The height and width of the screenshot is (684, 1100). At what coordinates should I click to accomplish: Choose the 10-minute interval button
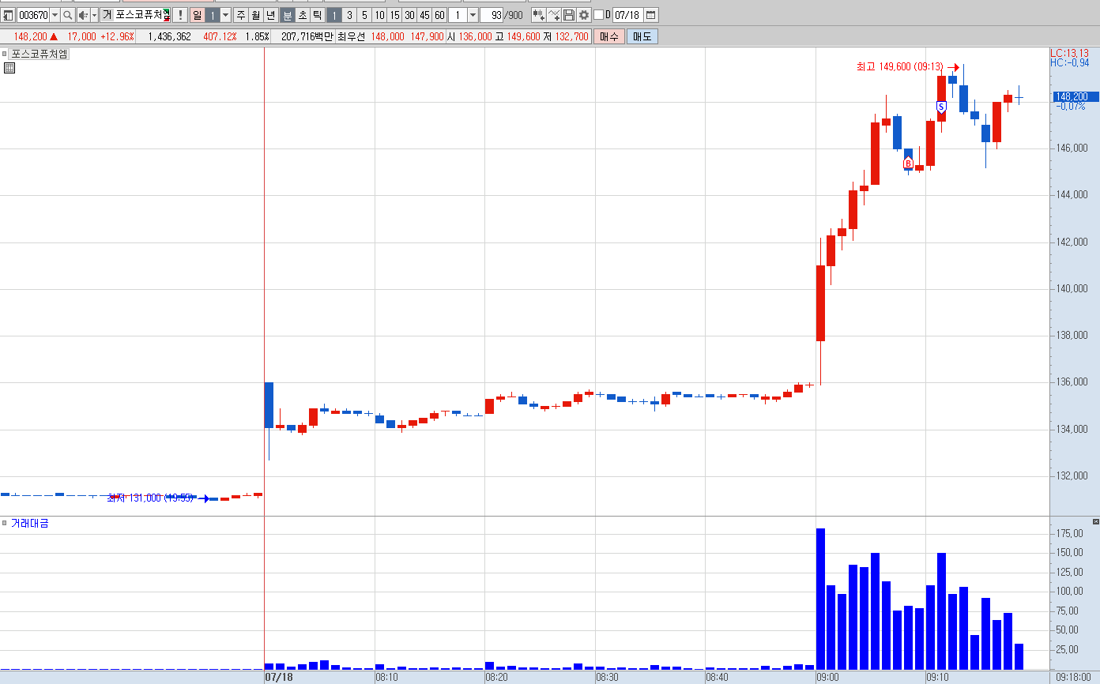click(x=379, y=15)
